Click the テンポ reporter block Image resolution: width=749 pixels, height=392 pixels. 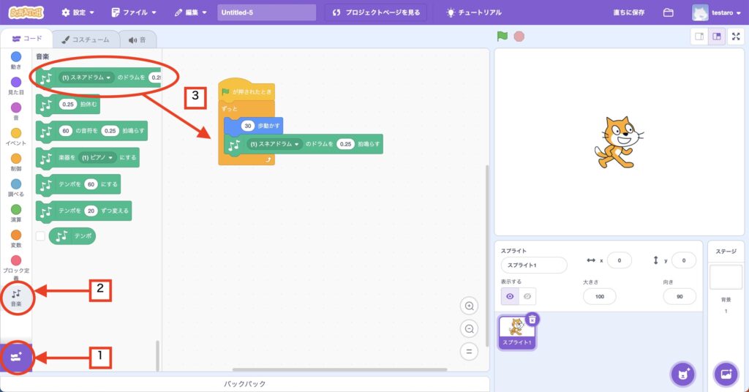(72, 236)
